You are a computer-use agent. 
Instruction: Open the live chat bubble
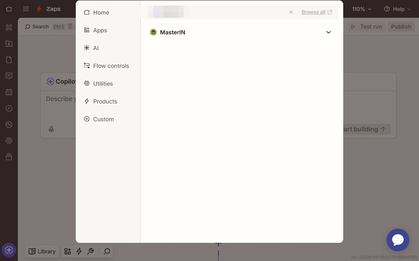click(398, 240)
